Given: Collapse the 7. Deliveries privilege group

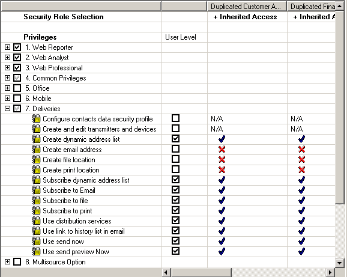Looking at the screenshot, I should [7, 109].
